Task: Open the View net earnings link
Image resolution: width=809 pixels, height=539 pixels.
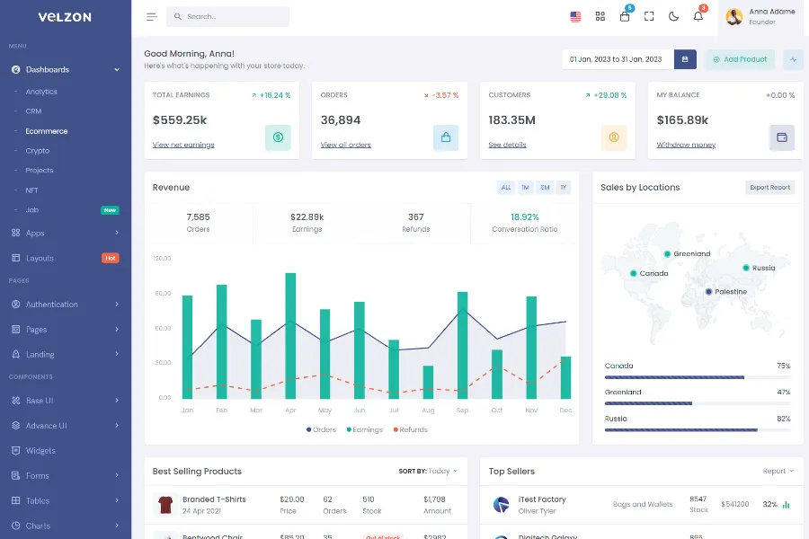Action: point(183,145)
